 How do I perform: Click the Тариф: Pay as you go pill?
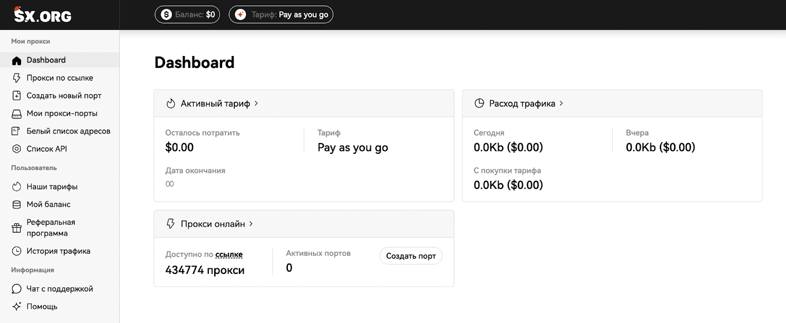click(x=281, y=15)
